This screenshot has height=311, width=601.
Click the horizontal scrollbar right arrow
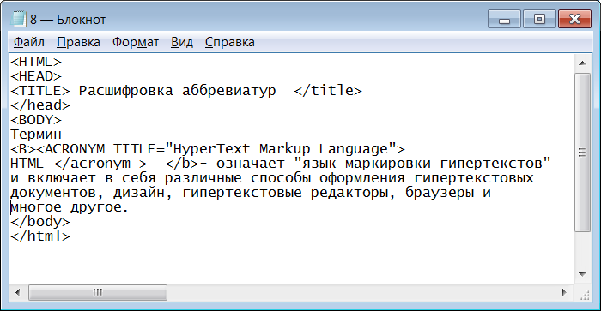[x=564, y=293]
